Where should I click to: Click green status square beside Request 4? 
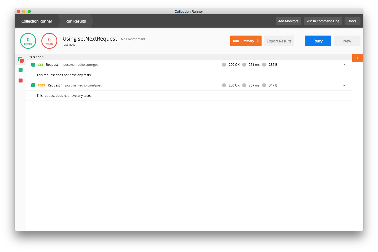[33, 85]
